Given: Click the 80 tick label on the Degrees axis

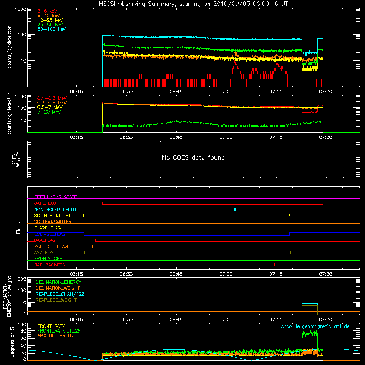Looking at the screenshot, I should [23, 331].
